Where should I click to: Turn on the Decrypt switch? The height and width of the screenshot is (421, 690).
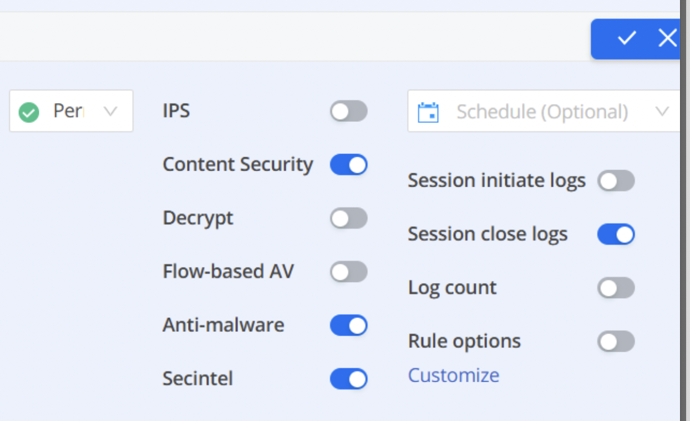tap(349, 218)
